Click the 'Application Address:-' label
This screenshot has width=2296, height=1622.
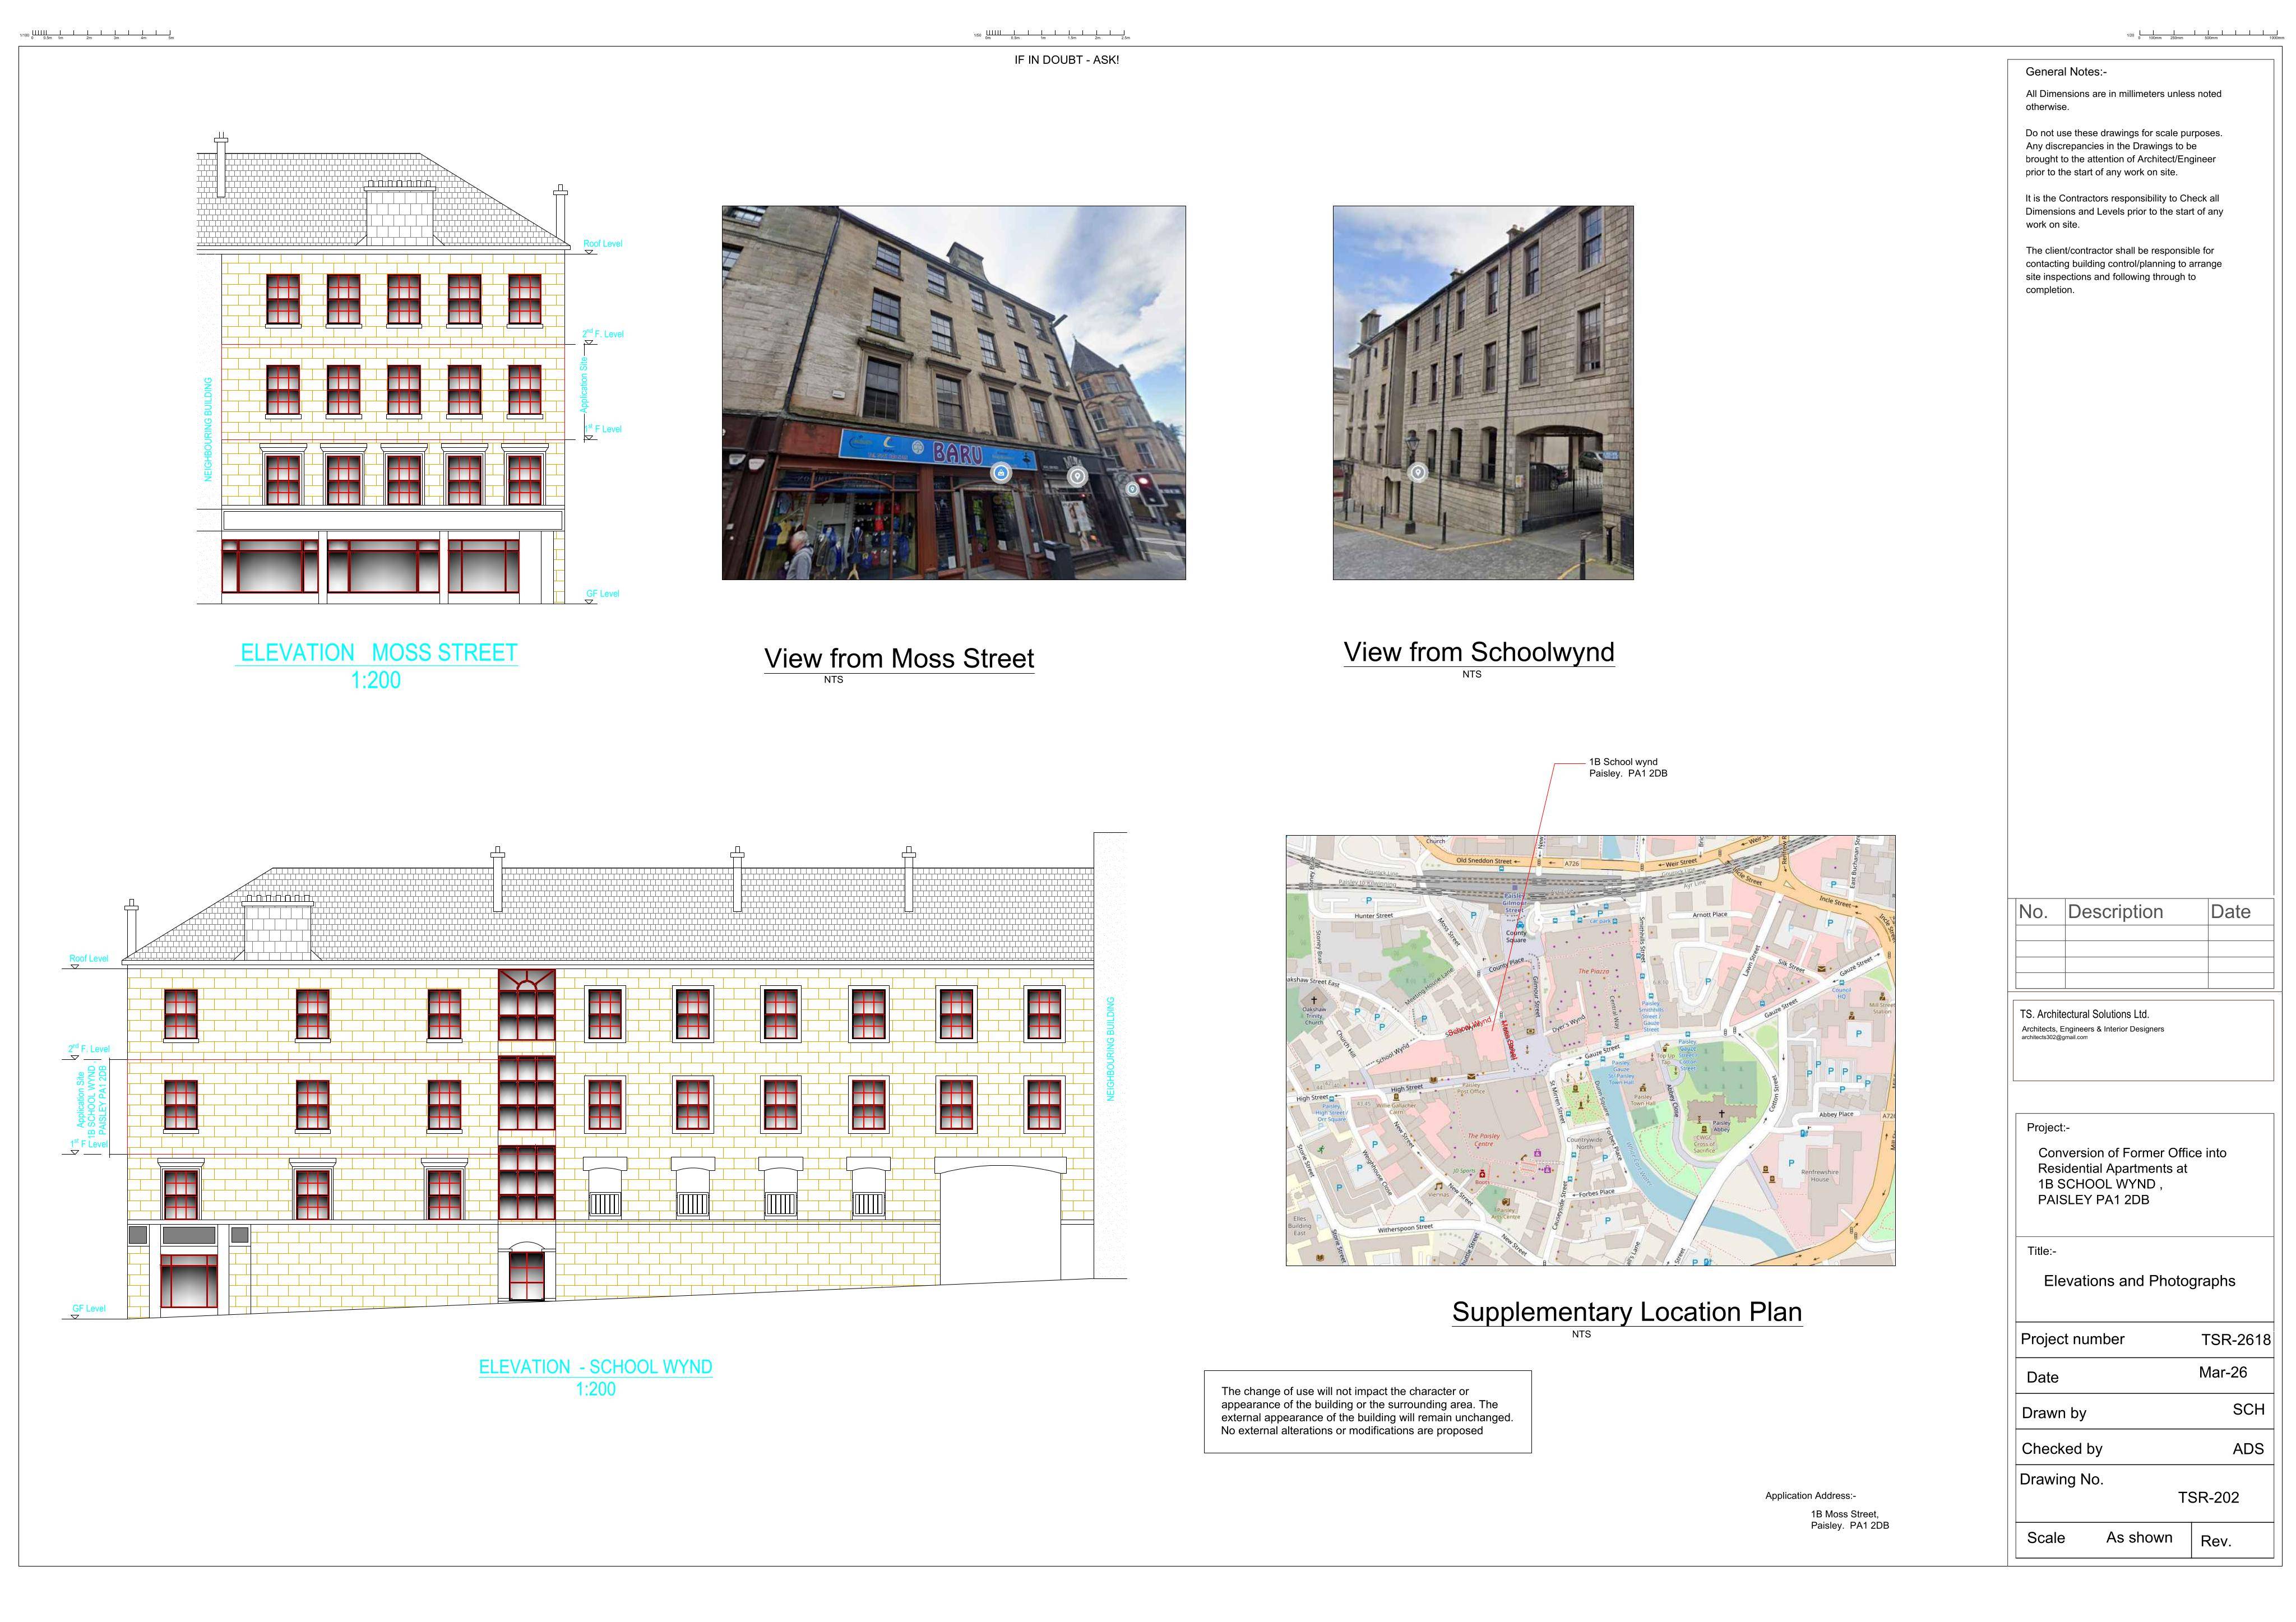coord(1810,1496)
